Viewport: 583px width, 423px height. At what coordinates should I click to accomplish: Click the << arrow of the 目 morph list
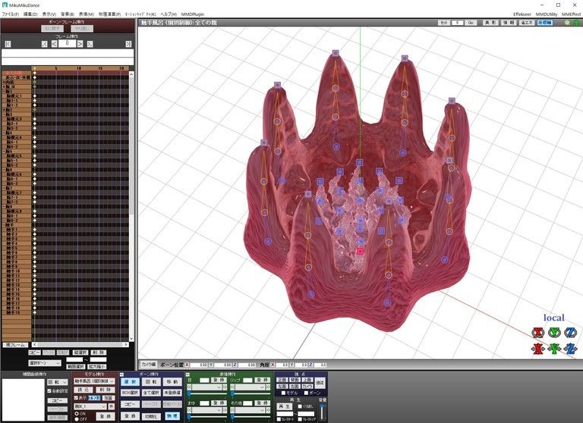189,387
